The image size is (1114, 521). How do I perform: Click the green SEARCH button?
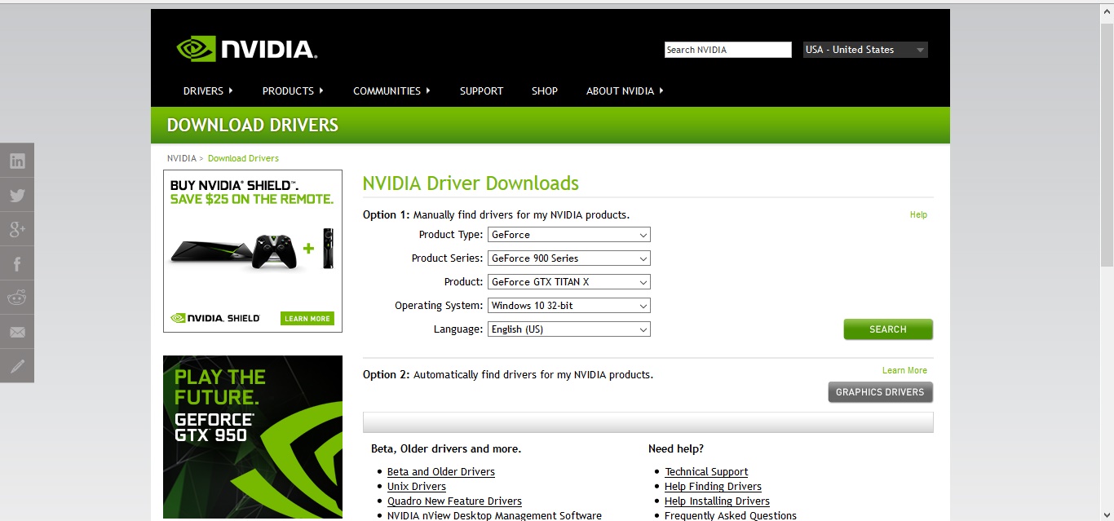tap(888, 329)
